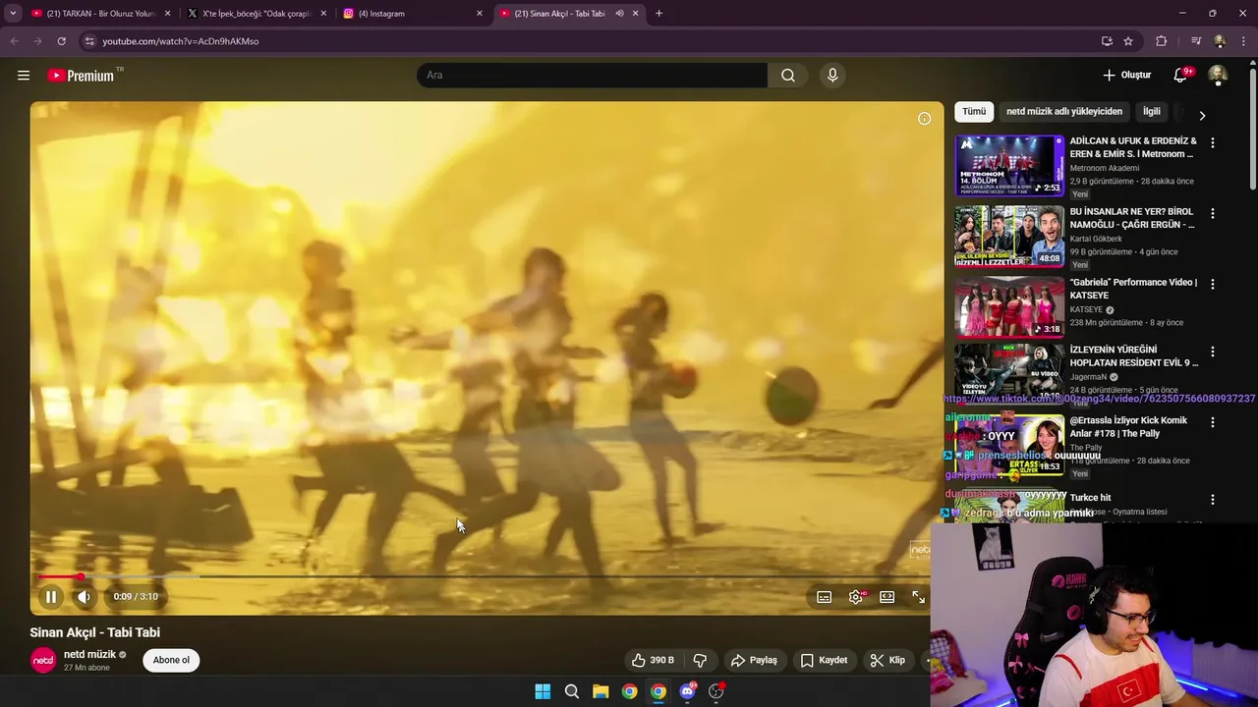The height and width of the screenshot is (707, 1258).
Task: Open Oluştur create menu
Action: (1126, 76)
